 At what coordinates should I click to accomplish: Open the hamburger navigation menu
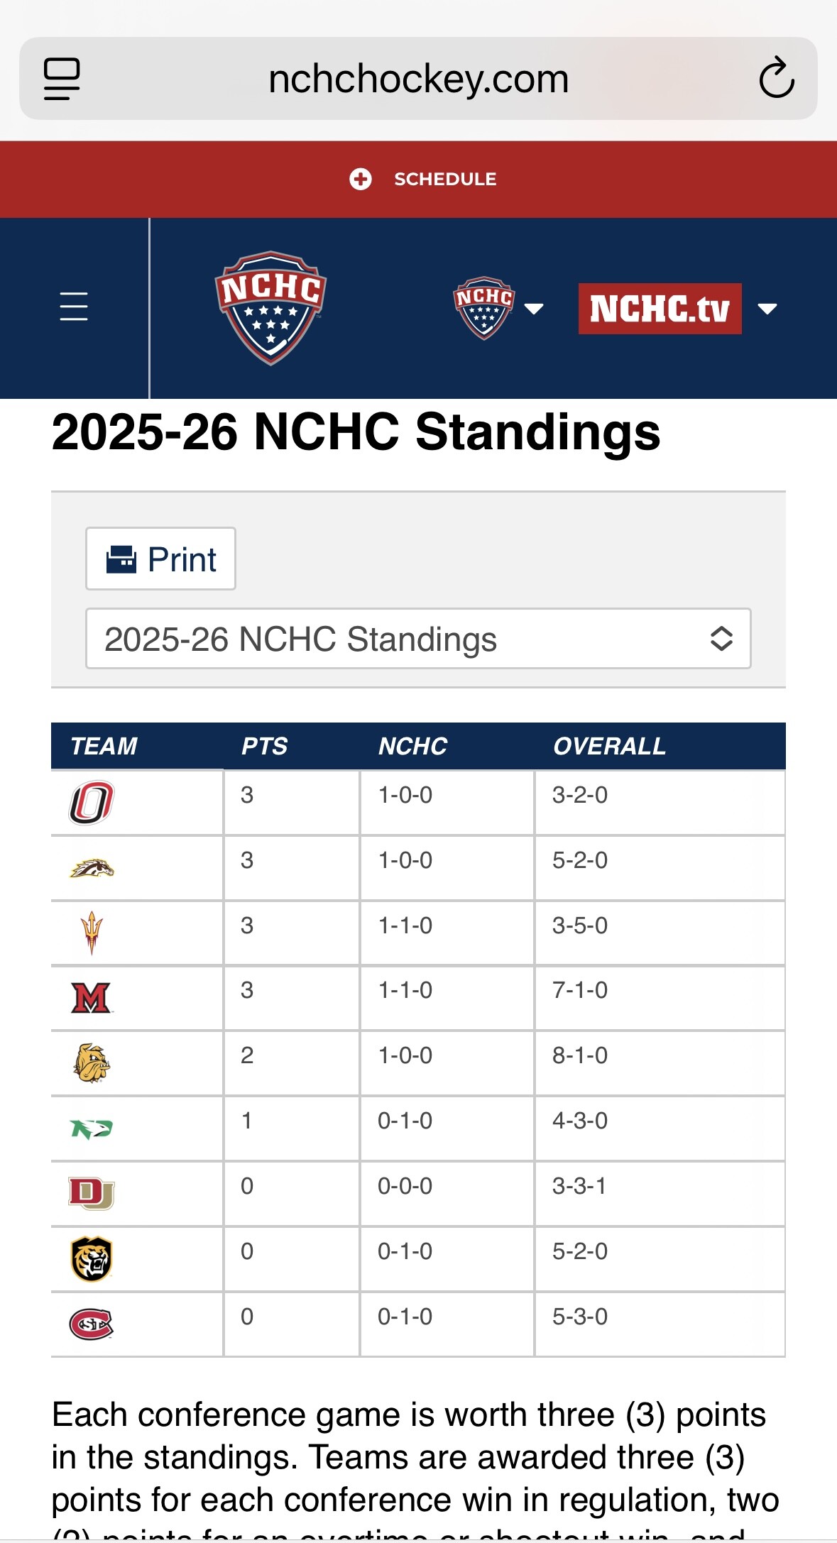(x=74, y=307)
